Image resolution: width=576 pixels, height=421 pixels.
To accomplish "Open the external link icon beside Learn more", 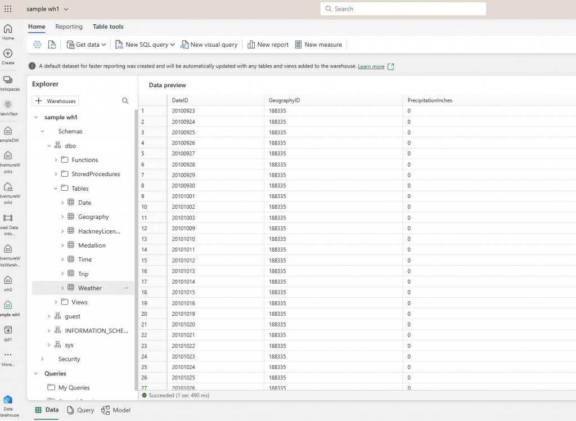I will [391, 66].
